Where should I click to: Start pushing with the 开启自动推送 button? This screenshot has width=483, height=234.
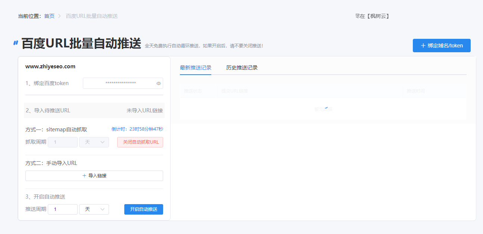(x=144, y=209)
